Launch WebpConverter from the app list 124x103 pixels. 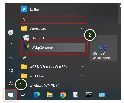54,47
